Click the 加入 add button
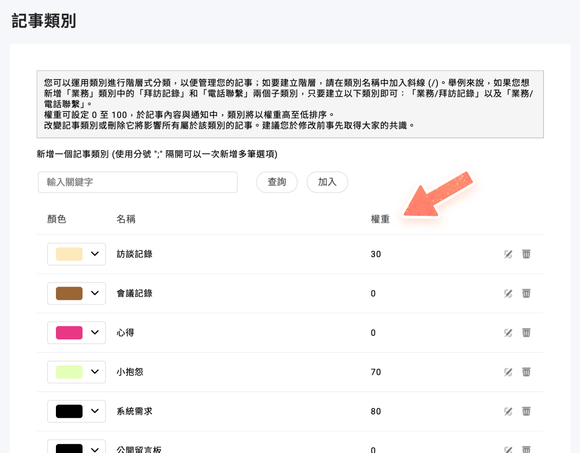The height and width of the screenshot is (453, 580). coord(327,182)
